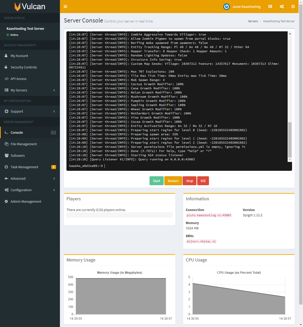Open the admin gears icon in header

click(x=282, y=7)
